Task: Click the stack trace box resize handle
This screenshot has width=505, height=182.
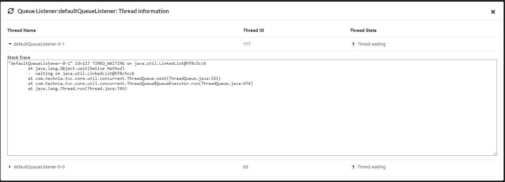Action: 495,154
